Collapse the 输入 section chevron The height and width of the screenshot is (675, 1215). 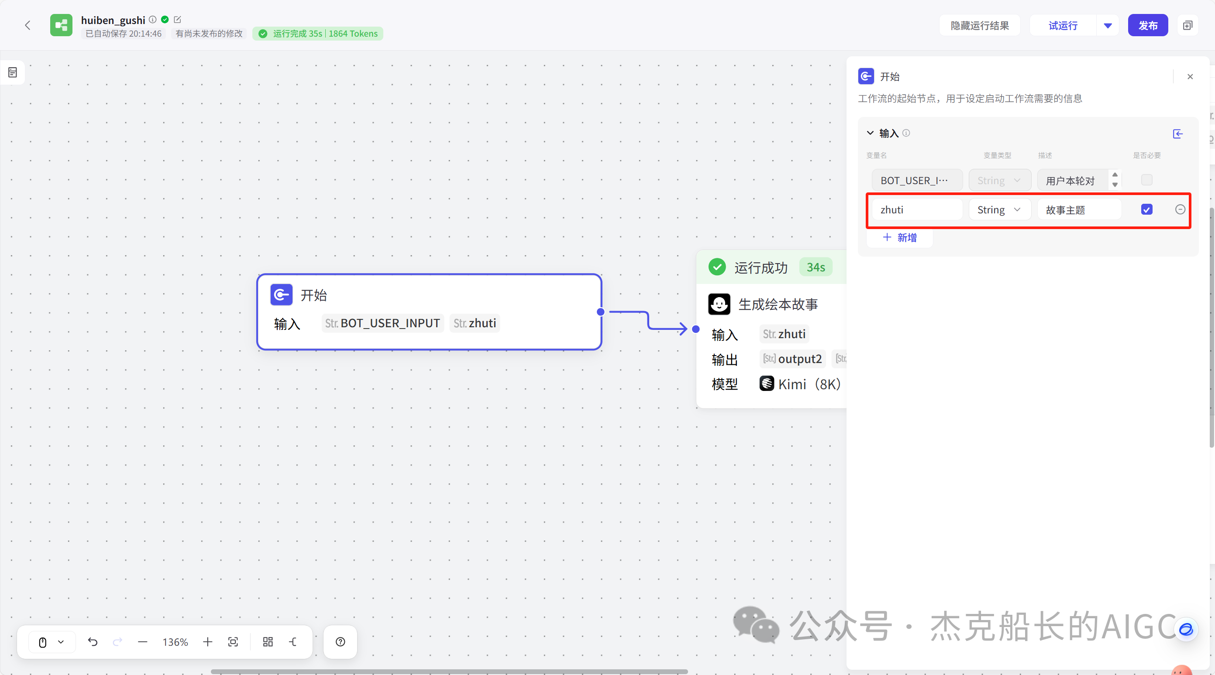tap(870, 133)
